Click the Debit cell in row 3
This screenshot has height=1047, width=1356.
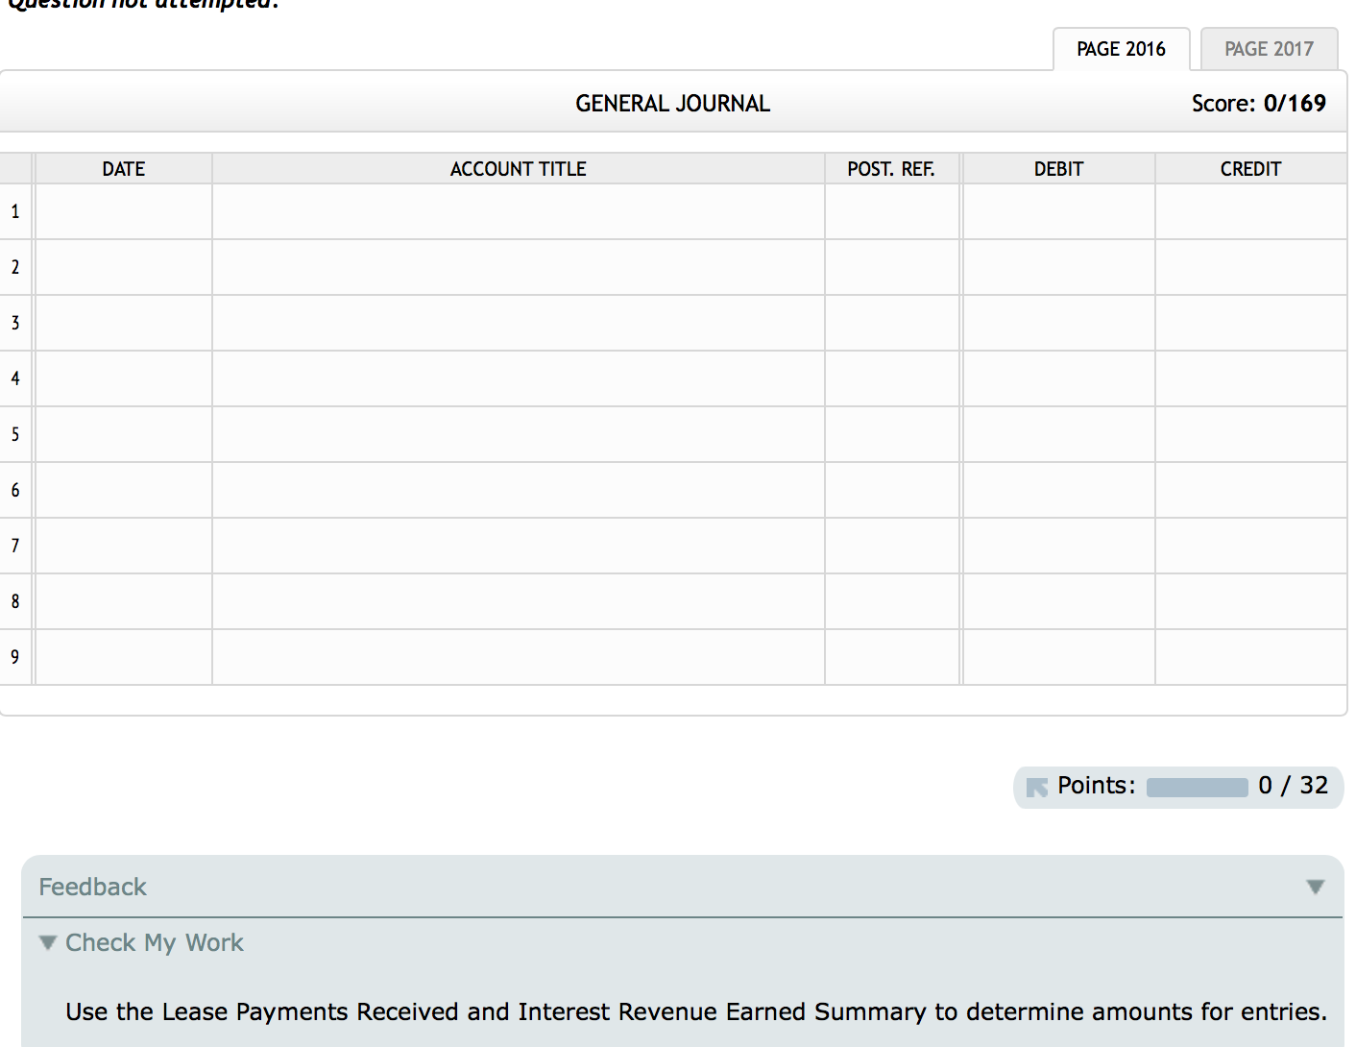click(1058, 323)
